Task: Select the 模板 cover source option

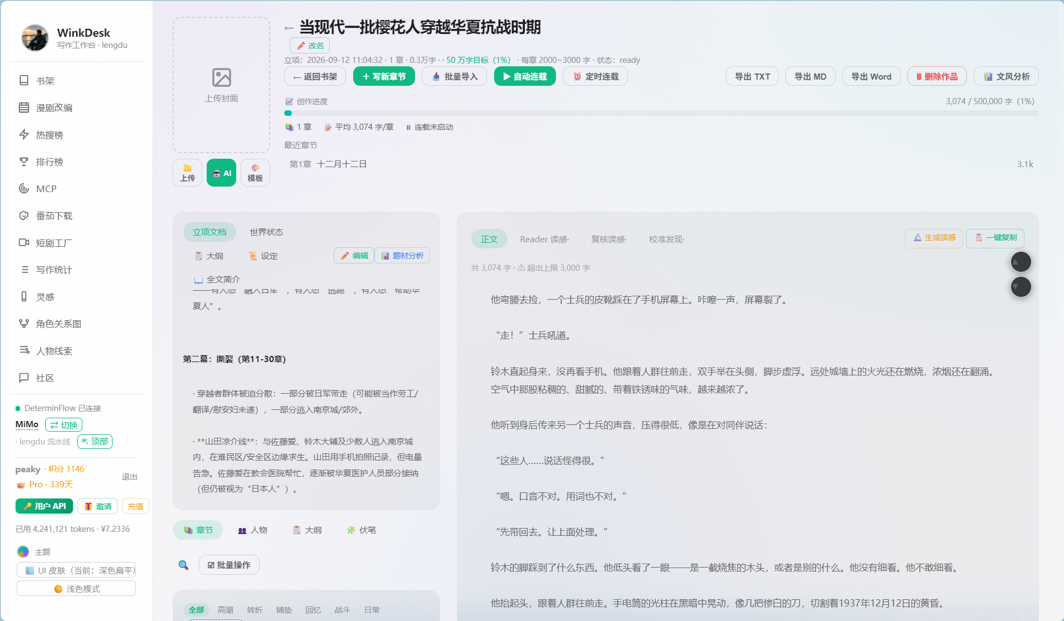Action: 255,173
